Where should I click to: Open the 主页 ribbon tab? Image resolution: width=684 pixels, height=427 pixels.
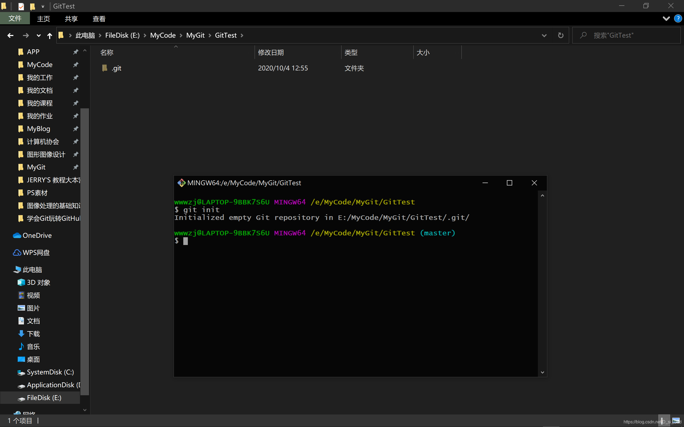(44, 19)
